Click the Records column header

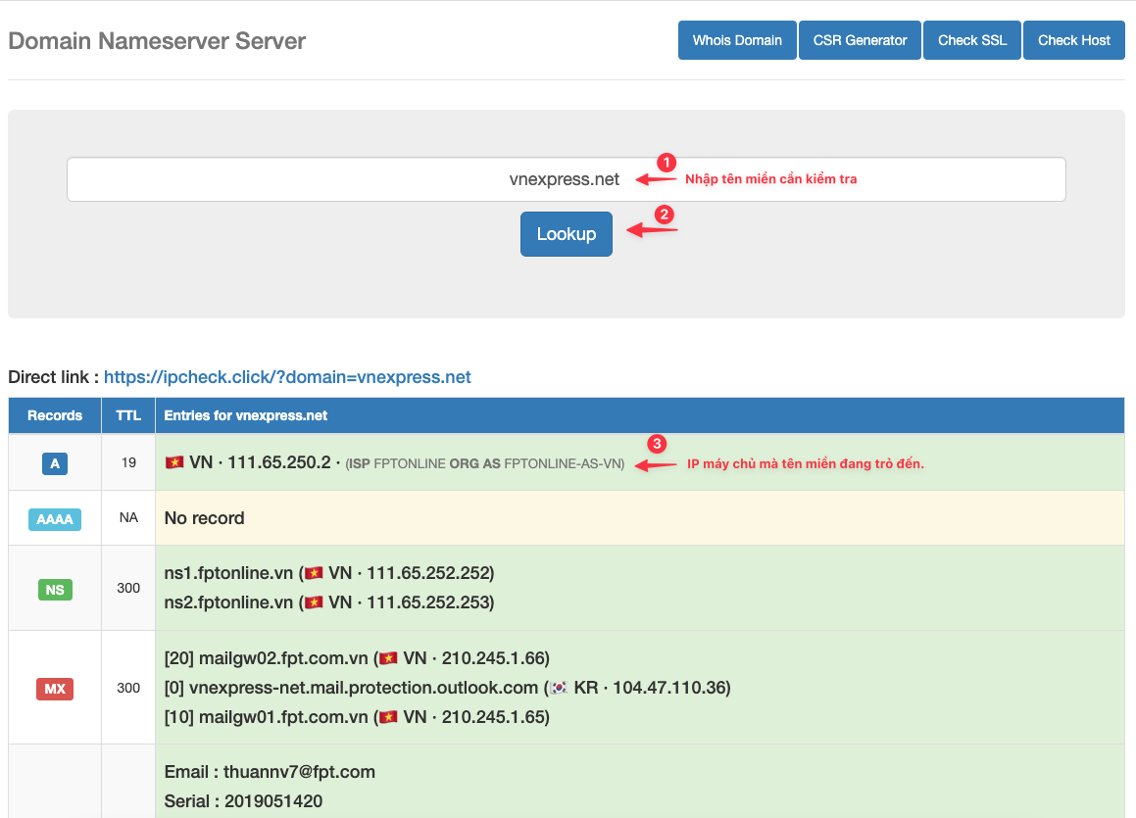point(54,415)
